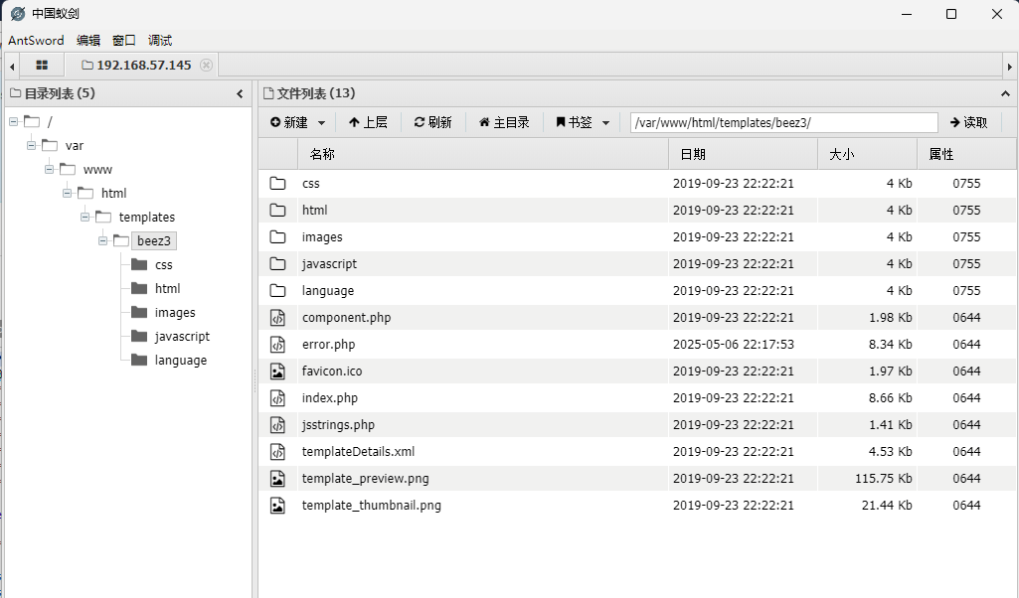Select images folder icon in tree
Screen dimensions: 1019x598
pyautogui.click(x=139, y=312)
